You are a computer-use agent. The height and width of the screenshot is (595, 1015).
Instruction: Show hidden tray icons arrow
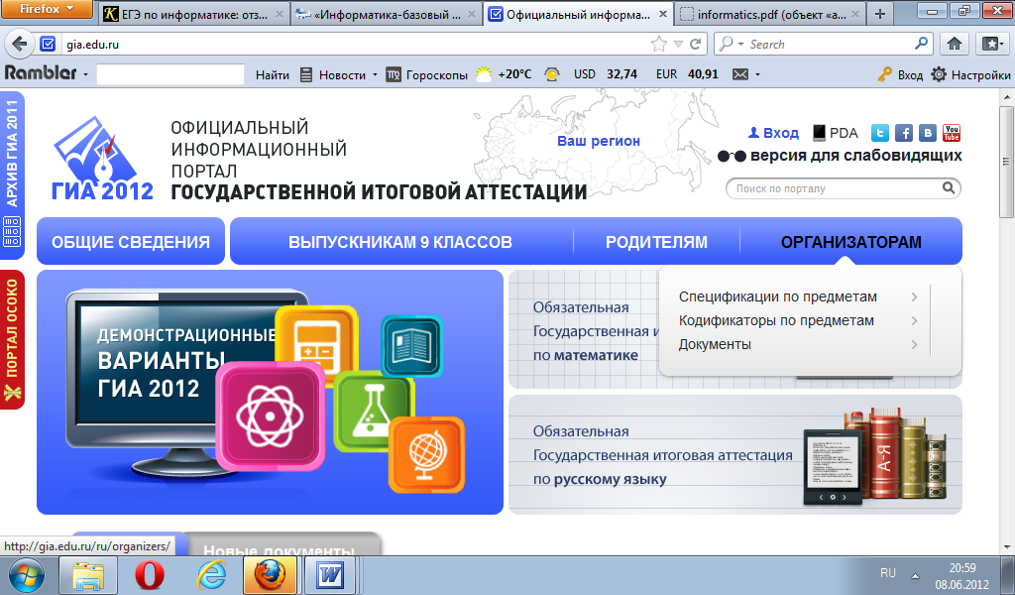915,575
